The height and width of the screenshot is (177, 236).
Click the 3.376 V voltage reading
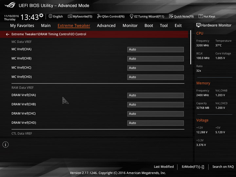point(201,145)
